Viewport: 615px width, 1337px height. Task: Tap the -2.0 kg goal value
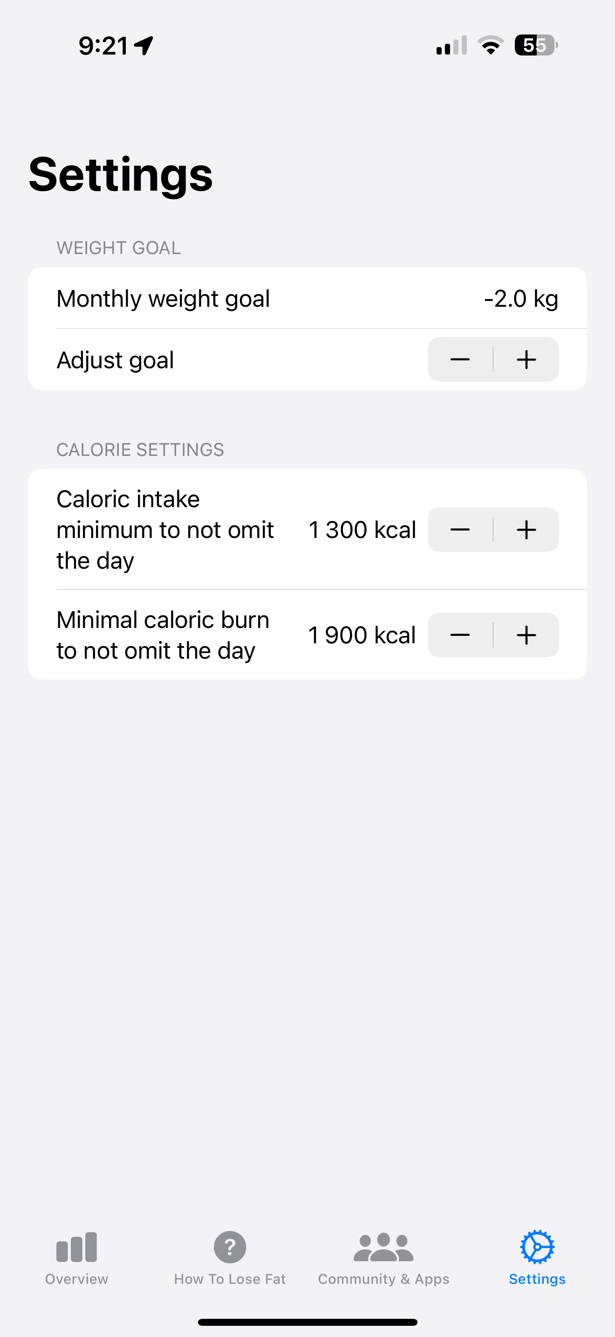(x=520, y=298)
